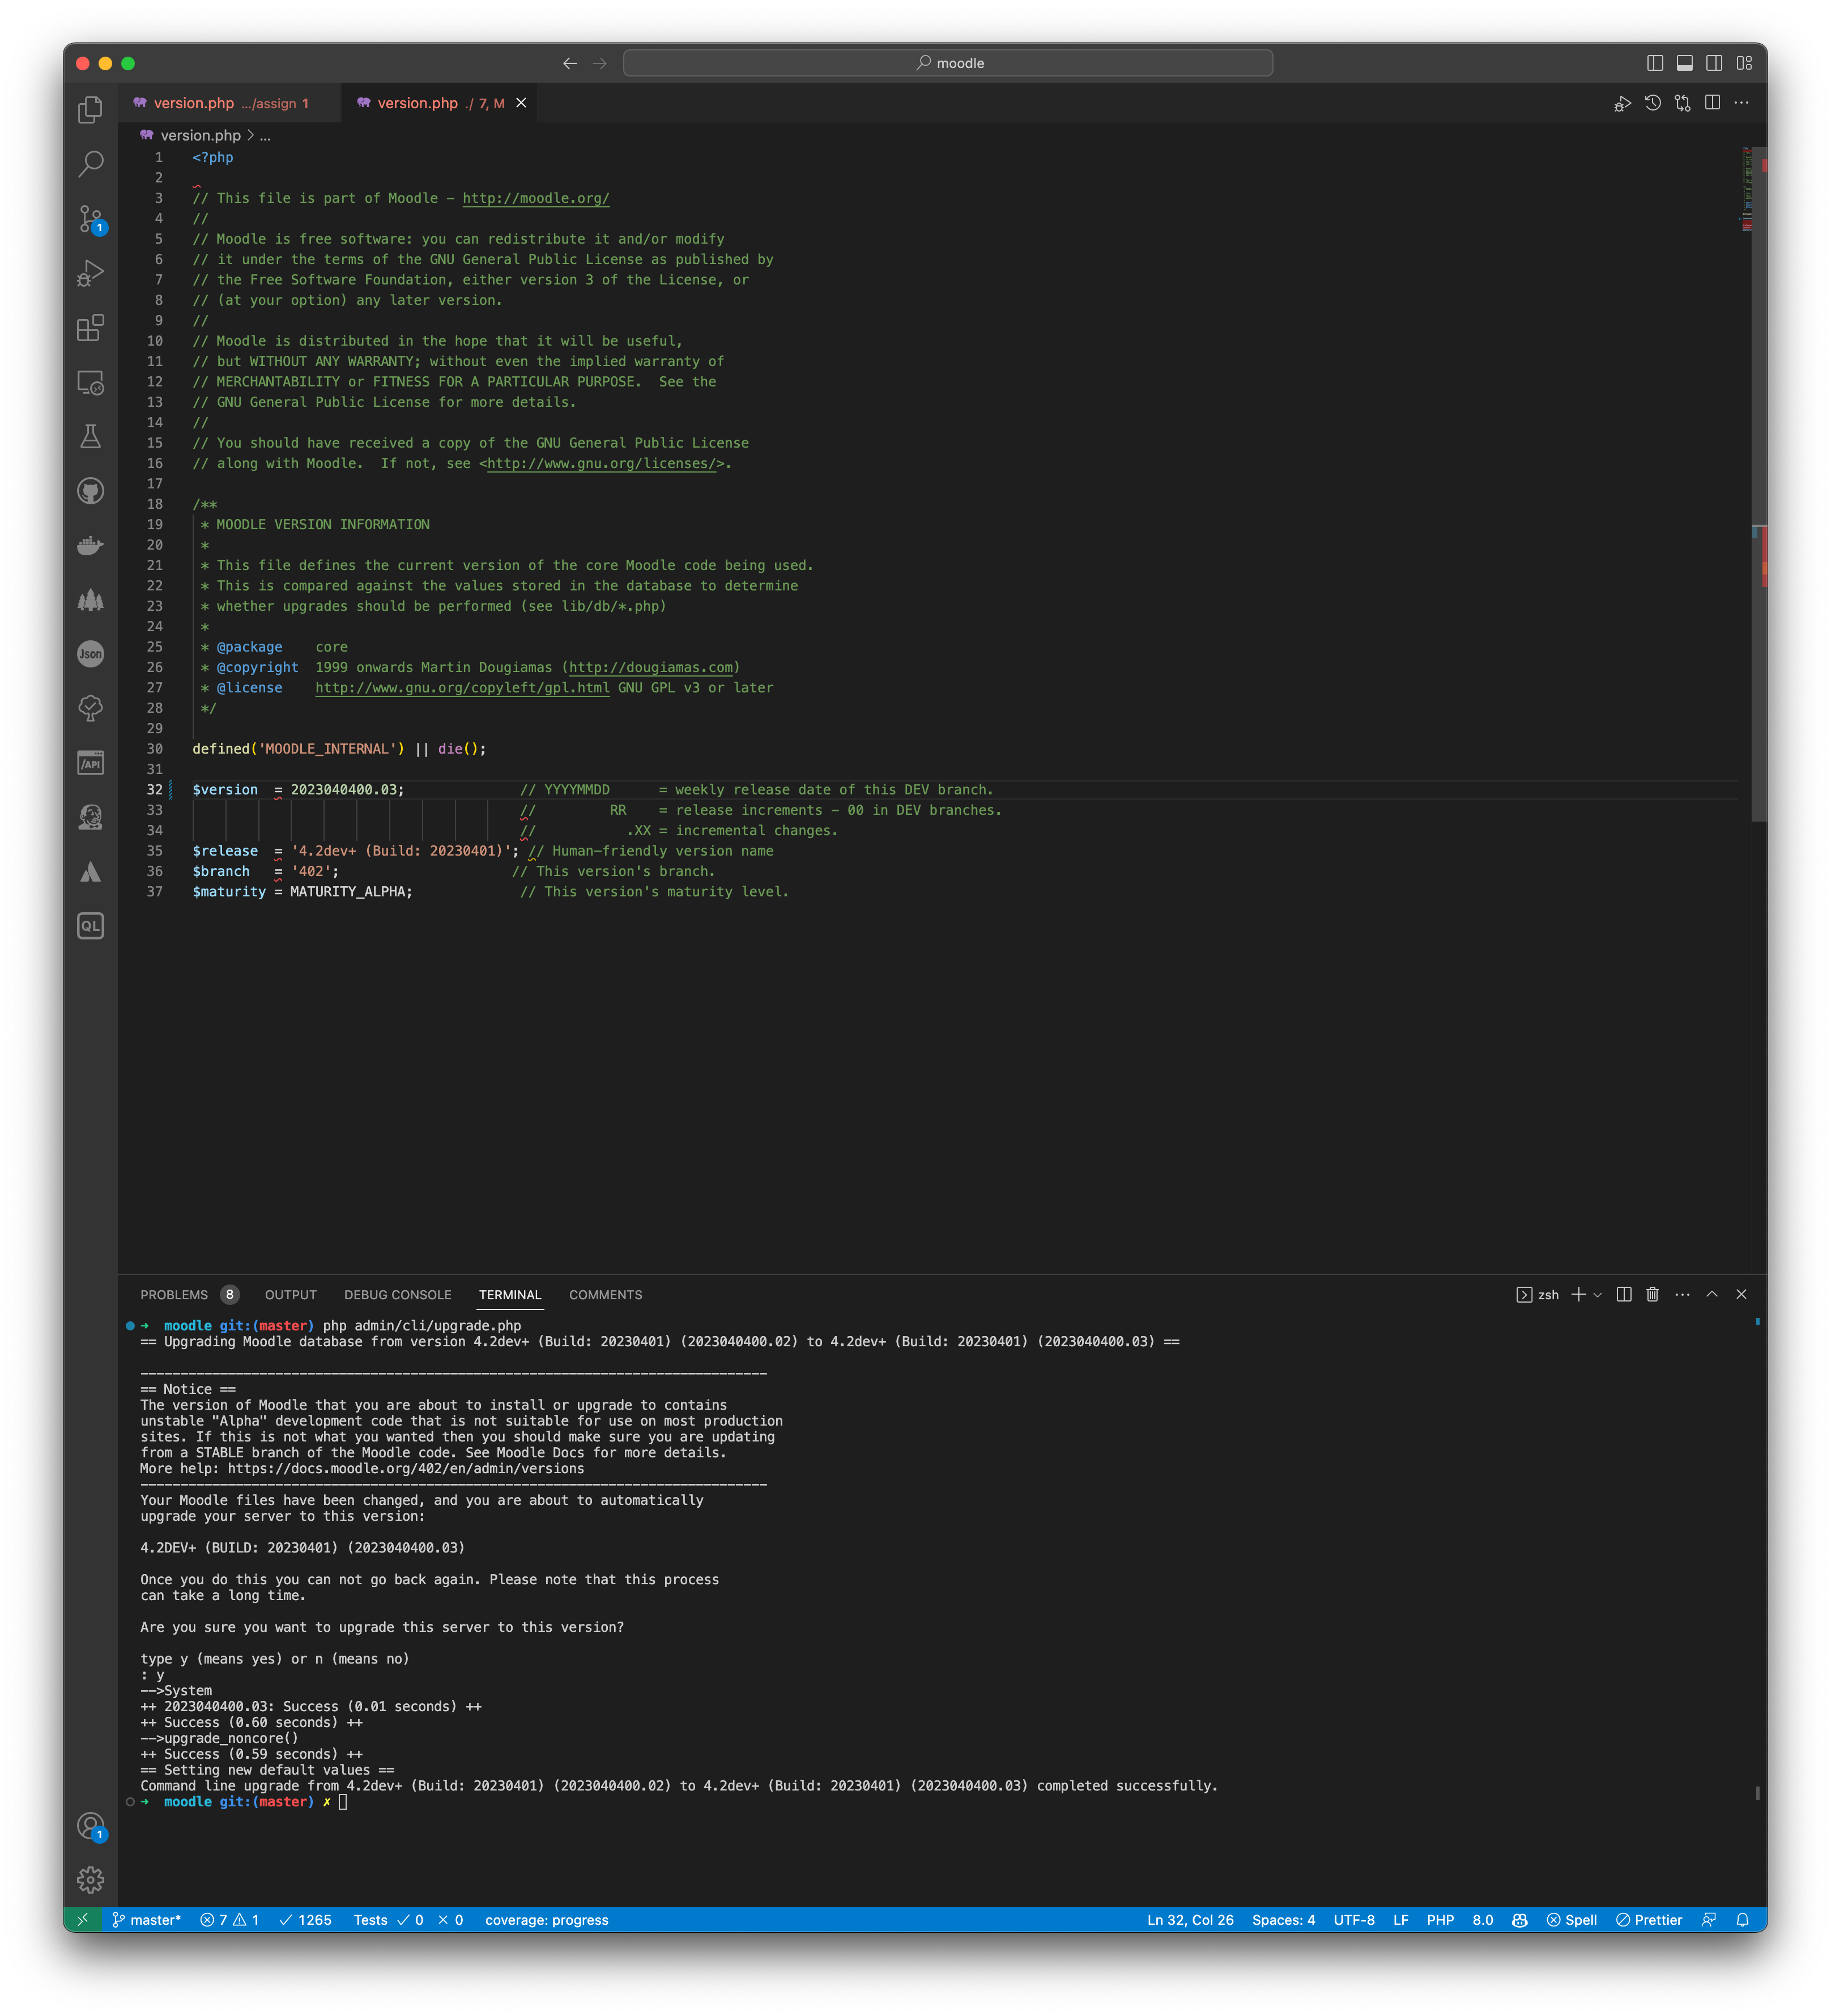Click the moodle command center search box
This screenshot has height=2016, width=1831.
(x=948, y=63)
